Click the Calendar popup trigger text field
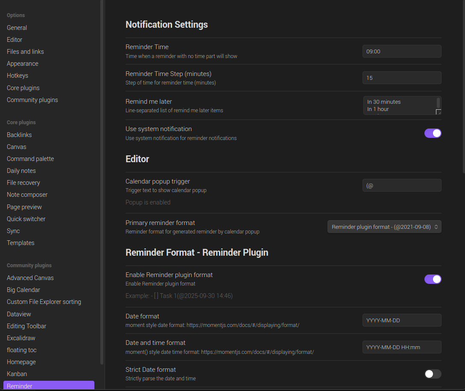This screenshot has width=465, height=391. 401,185
